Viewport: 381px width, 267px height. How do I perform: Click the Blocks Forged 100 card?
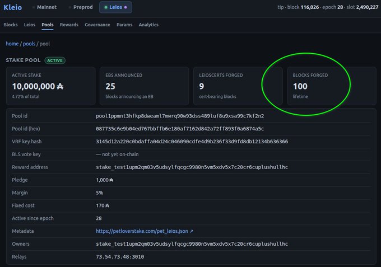click(332, 86)
